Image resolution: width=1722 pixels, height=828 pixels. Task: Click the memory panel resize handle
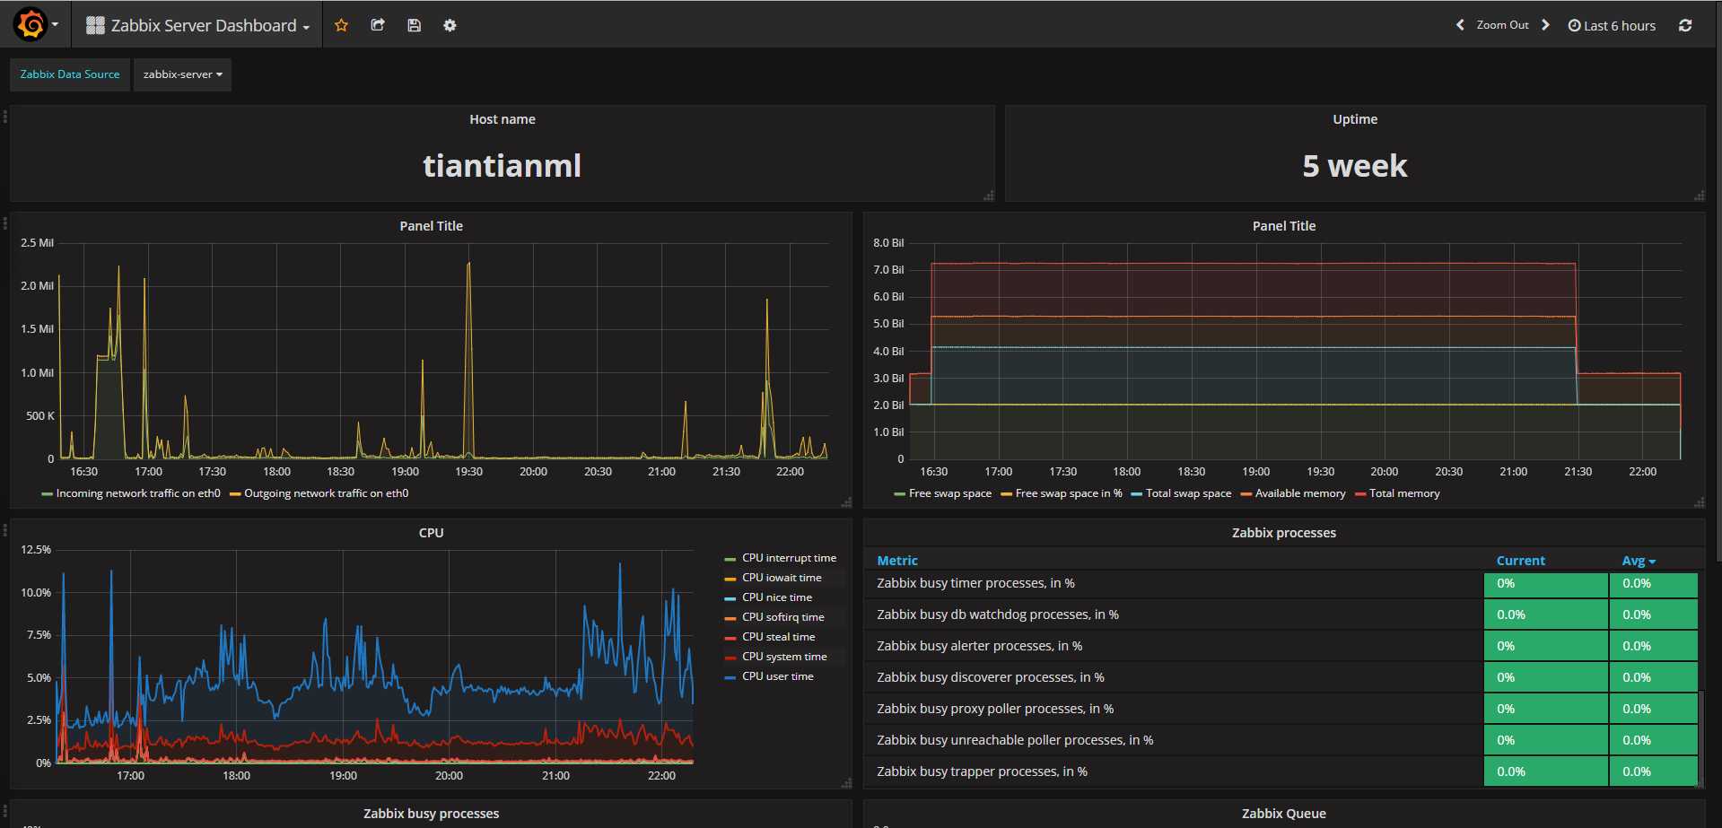click(x=1699, y=502)
